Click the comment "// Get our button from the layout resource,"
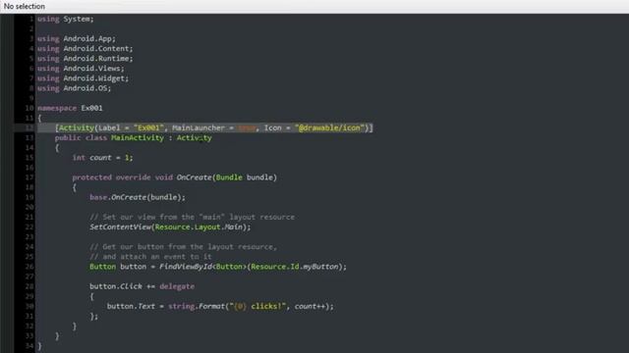Viewport: 629px width, 353px height. coord(184,247)
